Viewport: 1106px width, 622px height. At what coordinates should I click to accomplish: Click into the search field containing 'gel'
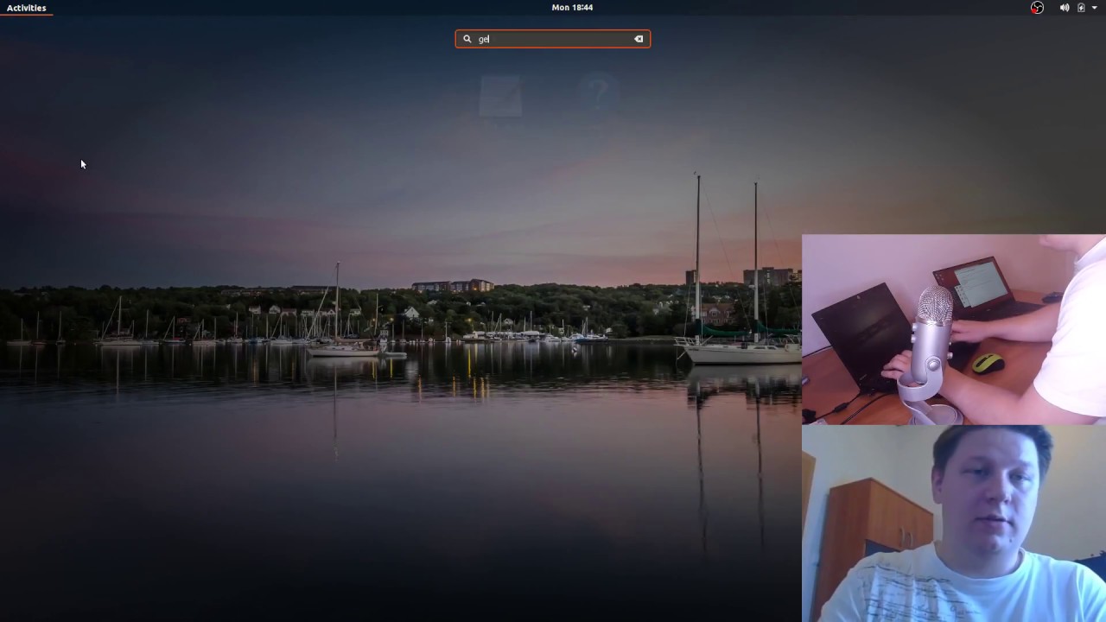[553, 39]
